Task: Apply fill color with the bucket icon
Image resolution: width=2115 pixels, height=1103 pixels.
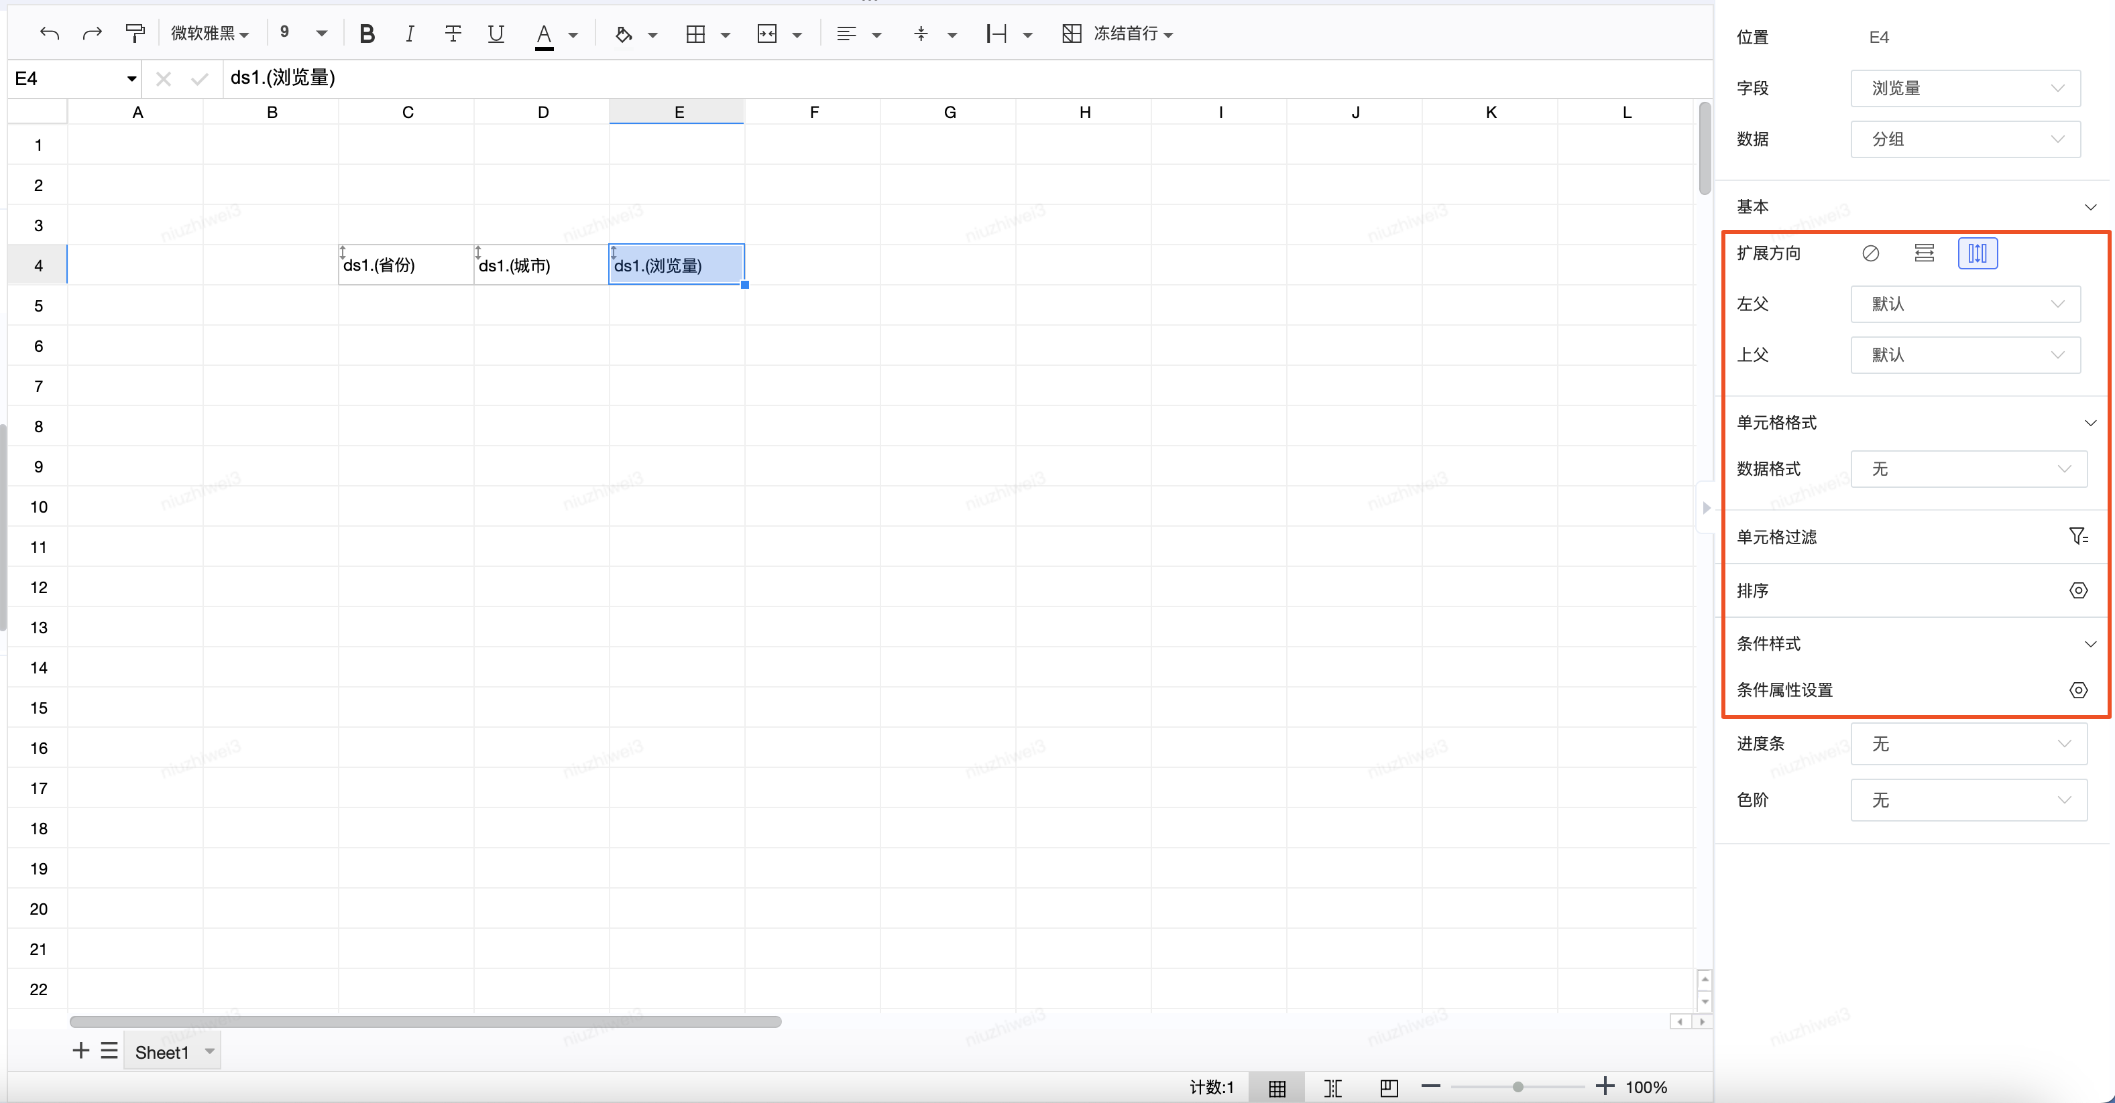Action: (623, 34)
